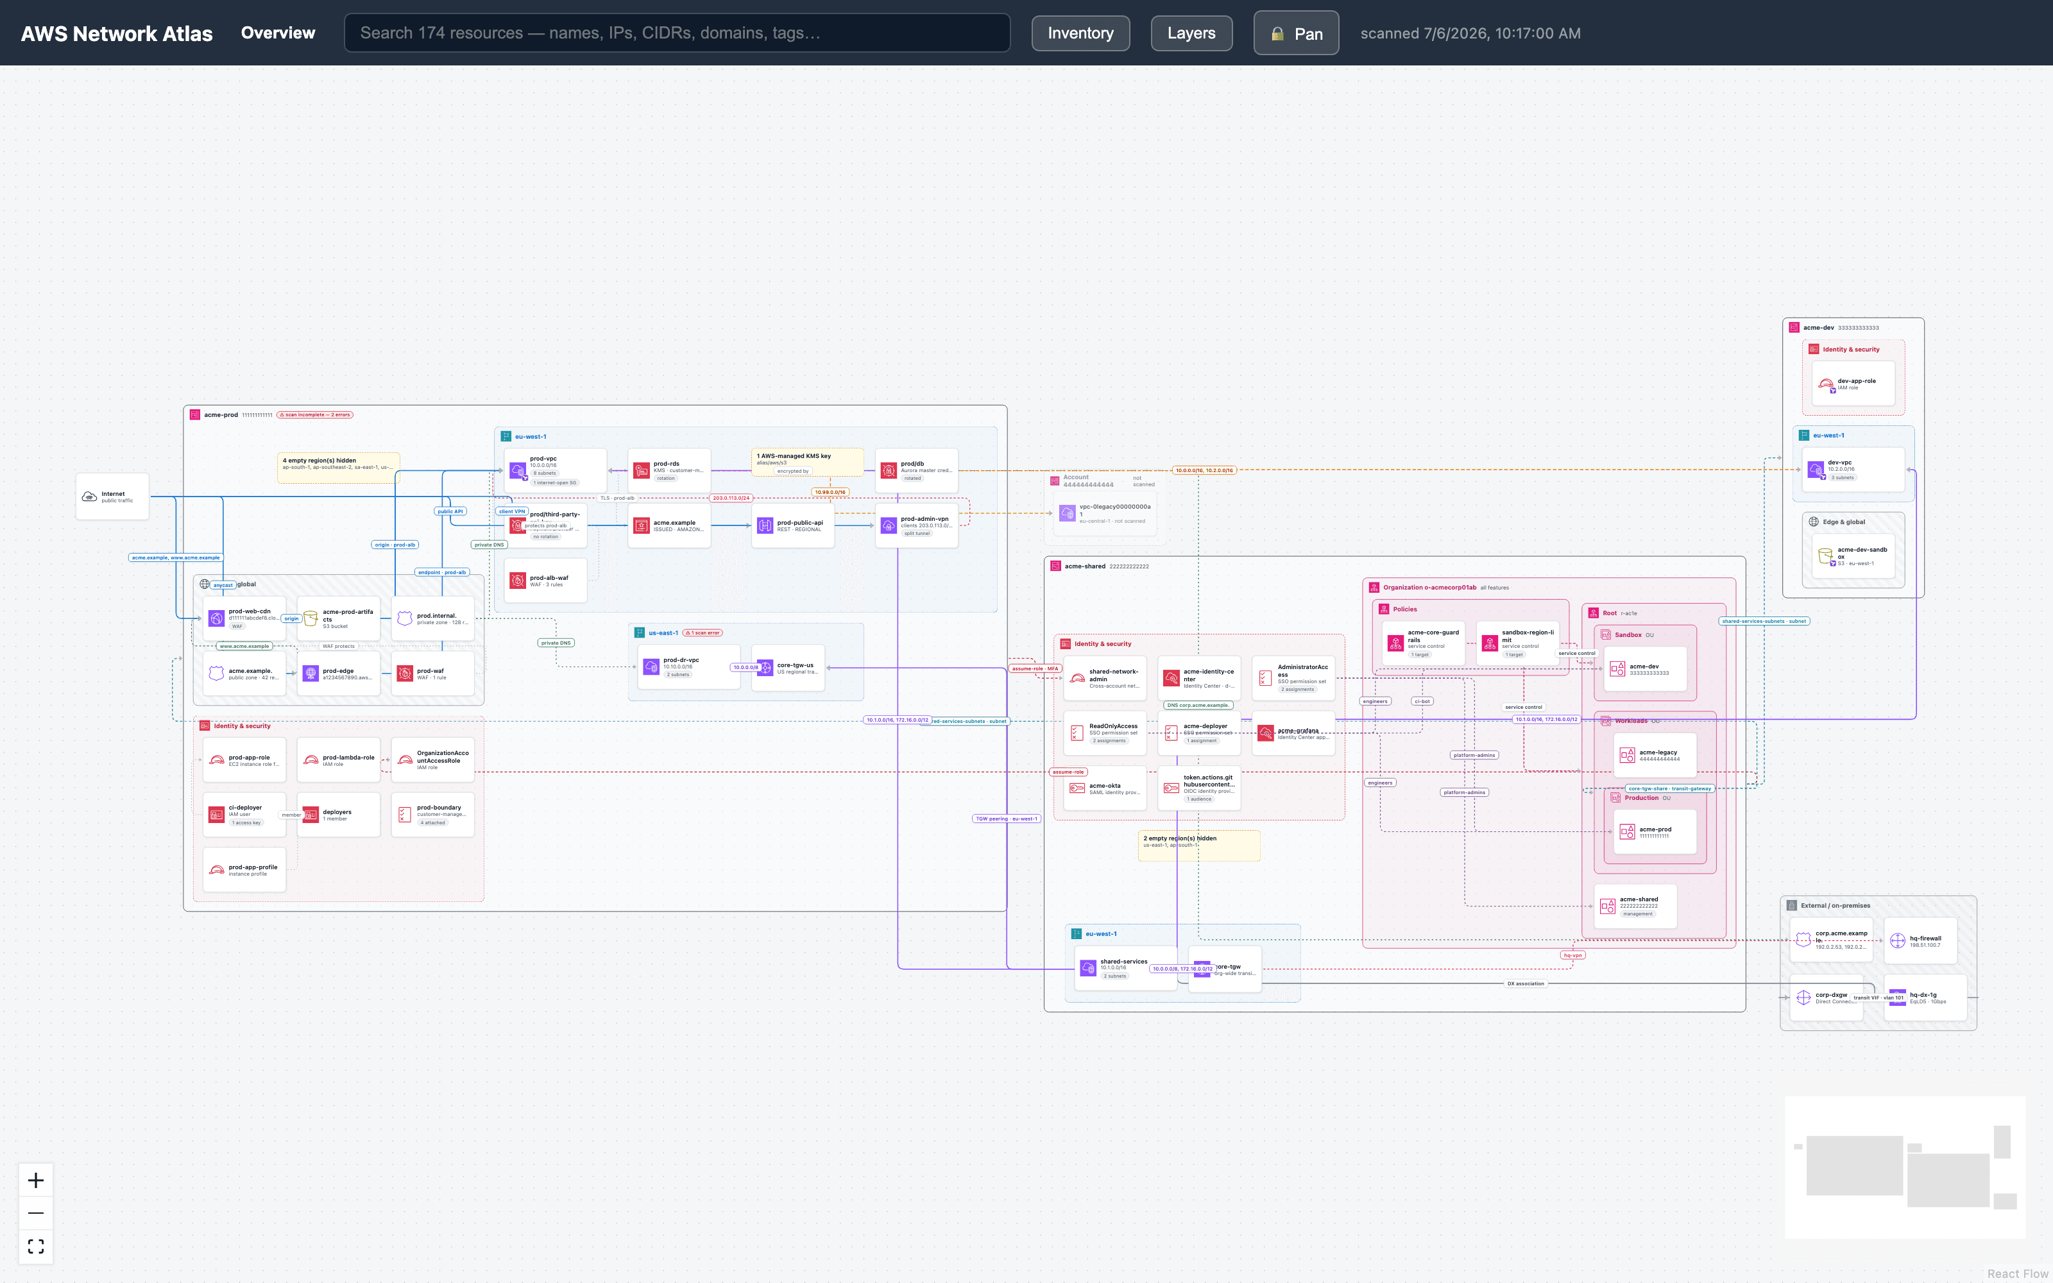Click the acme-prod-artifacts S3 bucket icon
This screenshot has height=1283, width=2053.
[x=311, y=618]
